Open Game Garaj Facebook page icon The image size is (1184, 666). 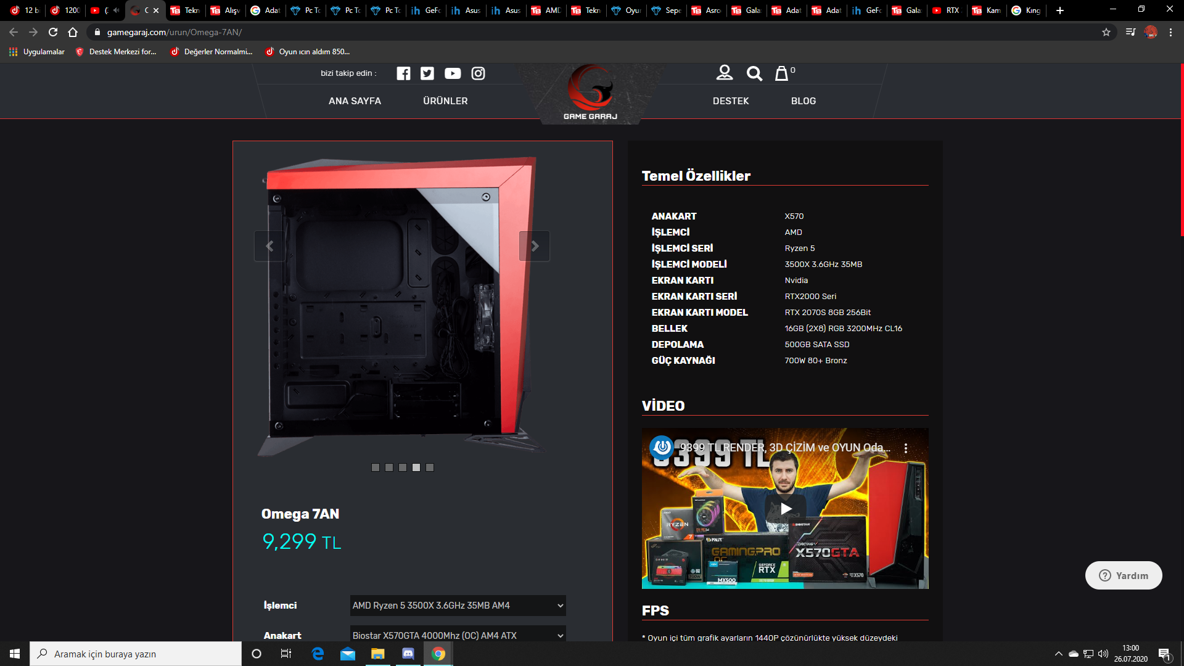tap(403, 73)
